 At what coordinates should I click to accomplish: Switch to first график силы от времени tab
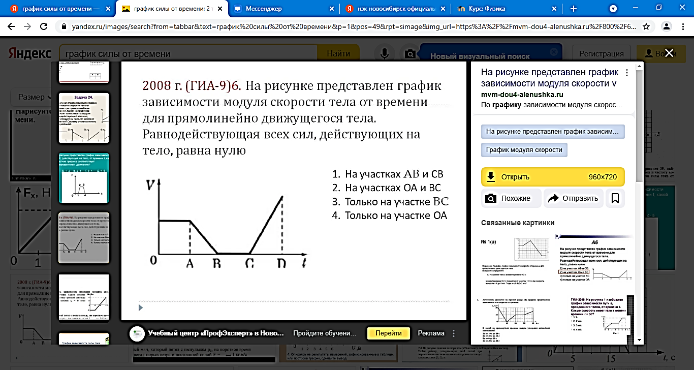coord(61,9)
